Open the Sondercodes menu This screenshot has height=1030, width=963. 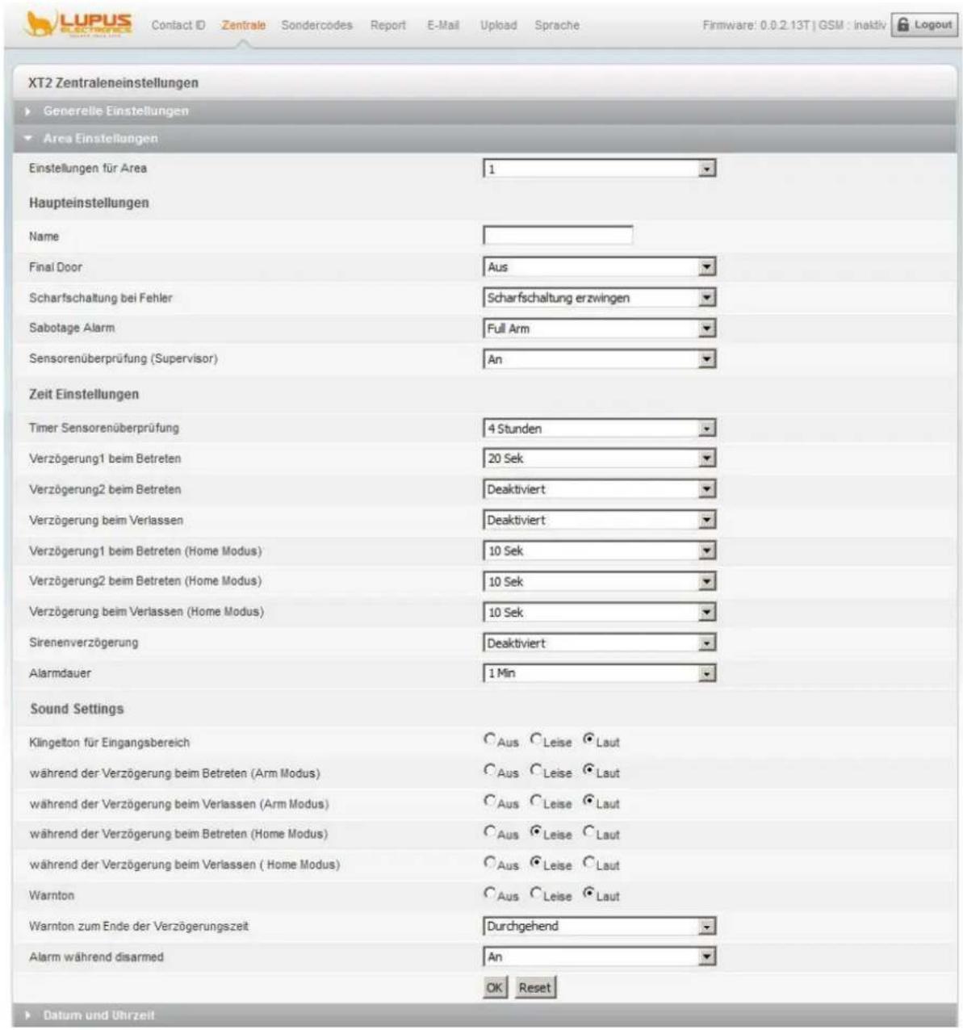tap(316, 25)
